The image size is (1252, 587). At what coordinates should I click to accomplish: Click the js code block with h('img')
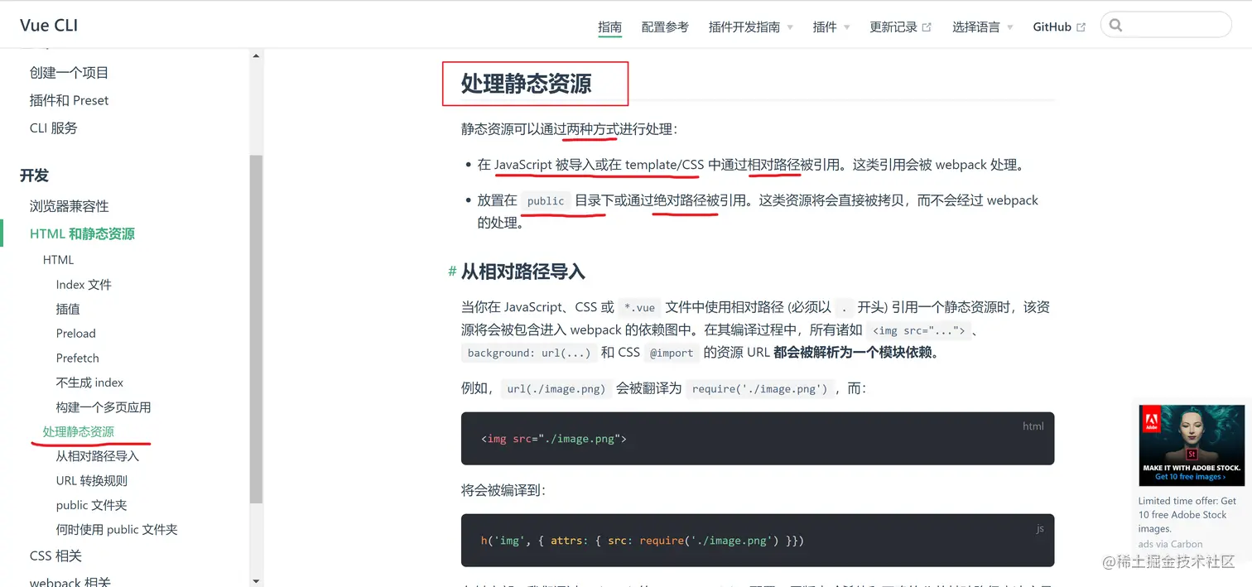(758, 540)
